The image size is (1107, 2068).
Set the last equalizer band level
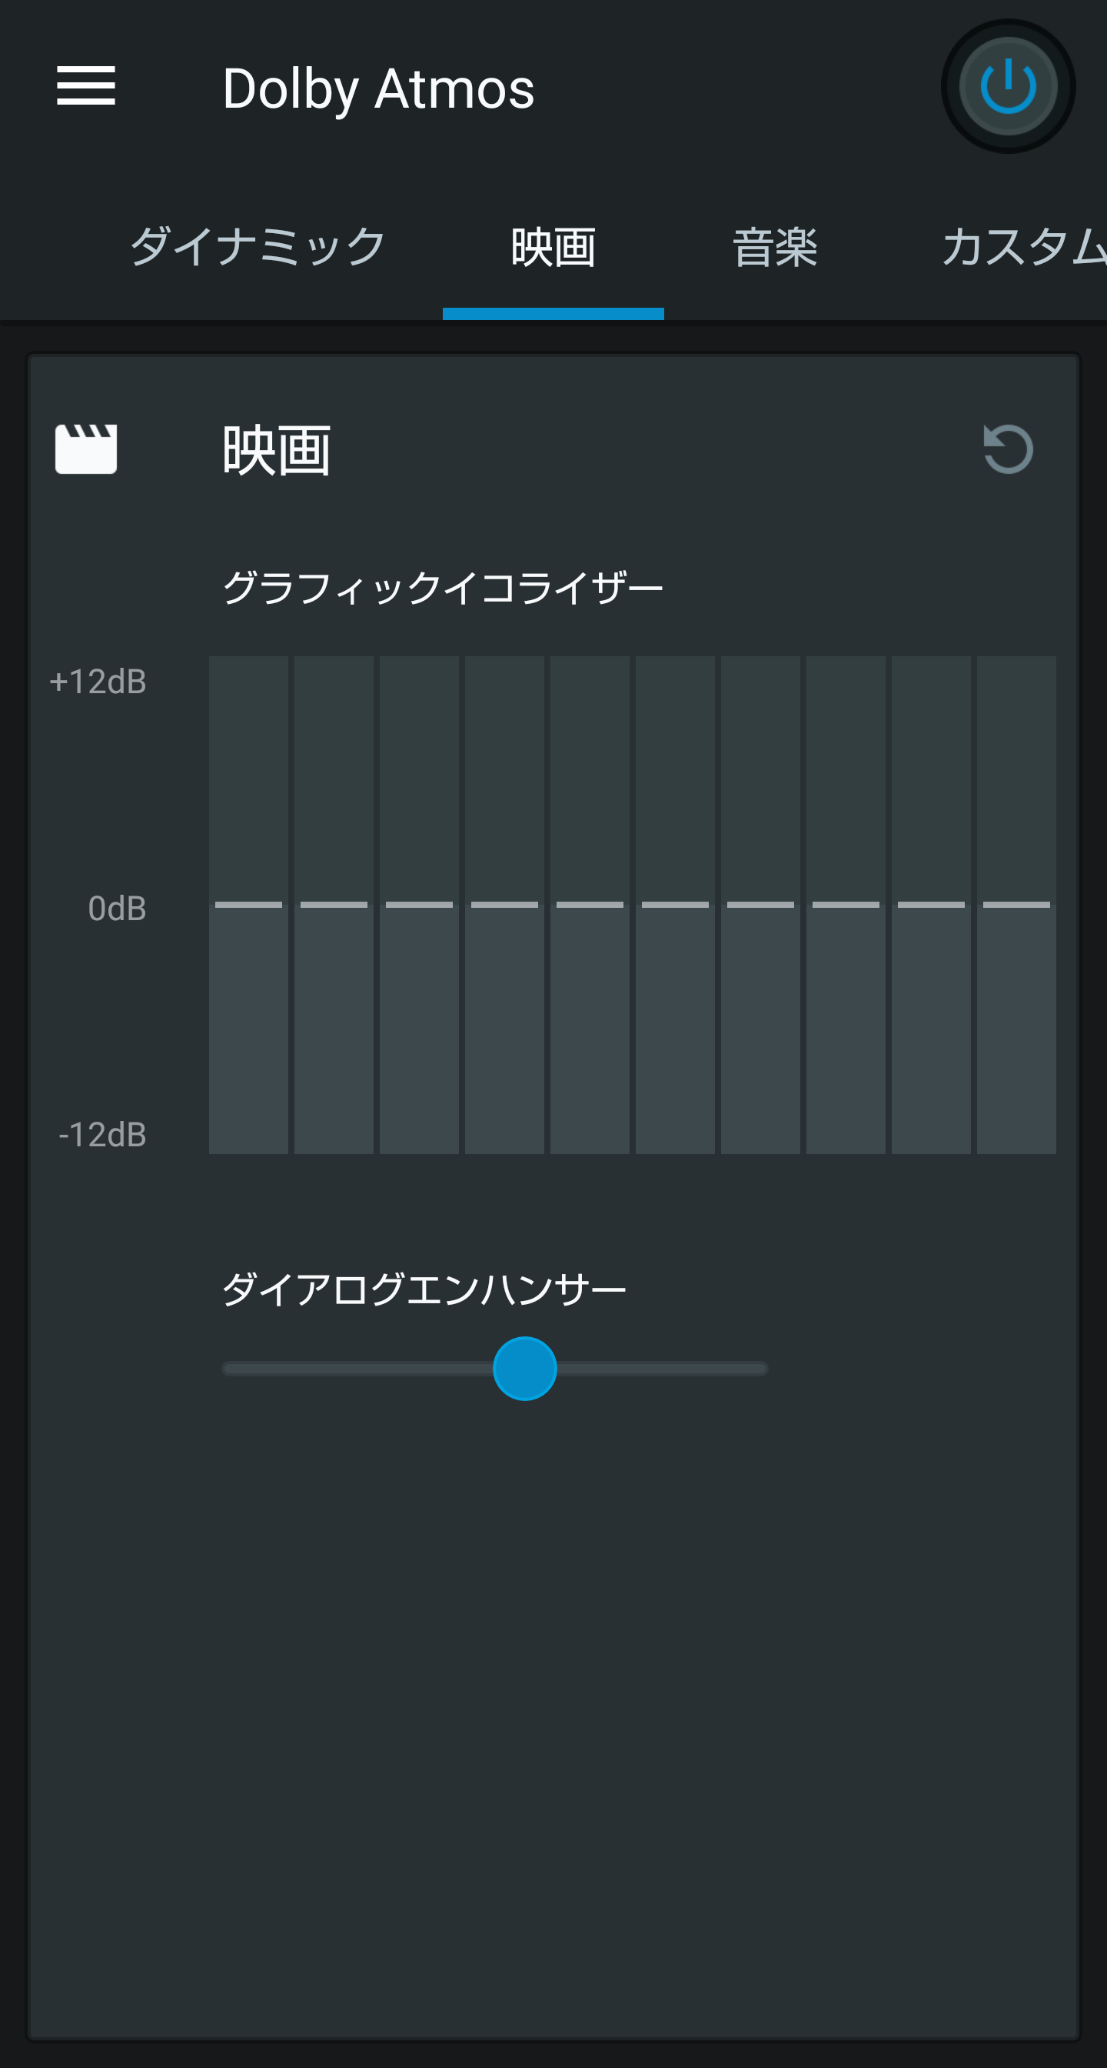1016,905
